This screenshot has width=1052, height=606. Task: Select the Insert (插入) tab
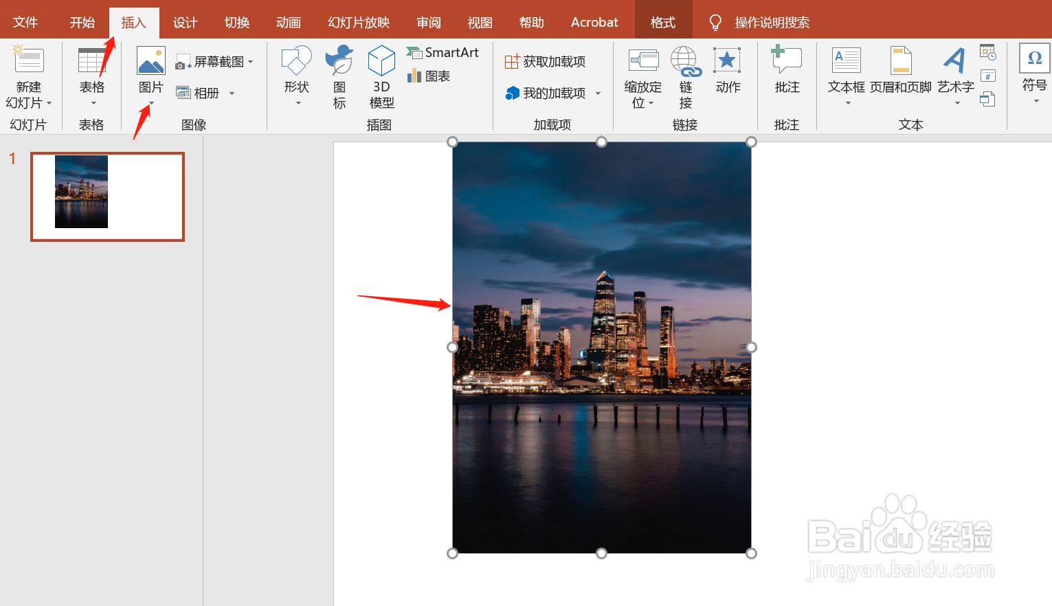click(134, 23)
